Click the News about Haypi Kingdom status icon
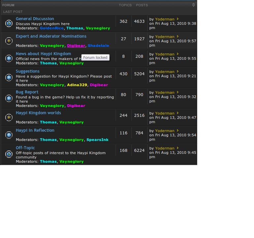Image resolution: width=254 pixels, height=238 pixels. tap(9, 58)
